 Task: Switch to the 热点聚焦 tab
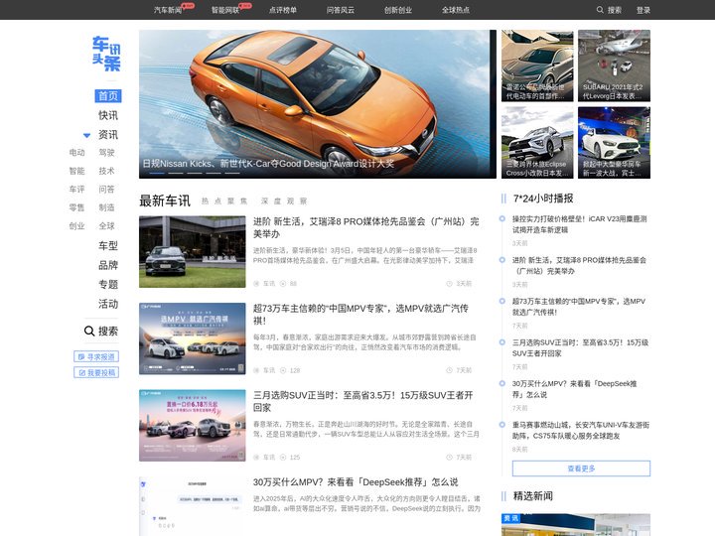(x=224, y=201)
